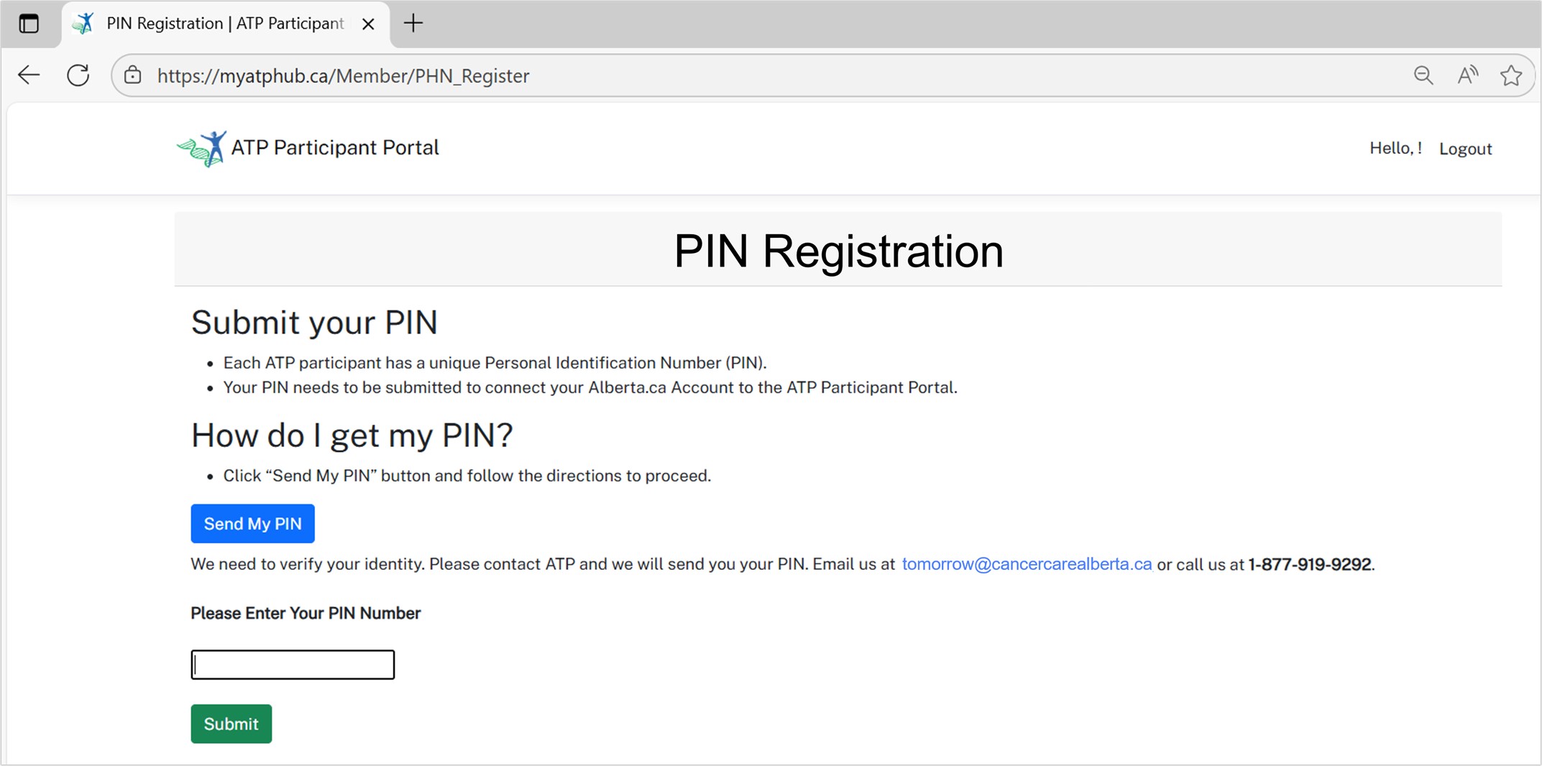Add this page to favorites

1511,75
